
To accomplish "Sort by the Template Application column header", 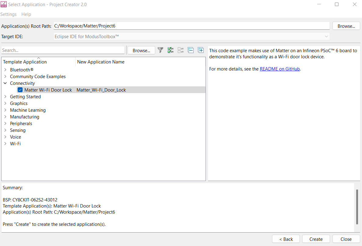I will [x=38, y=62].
